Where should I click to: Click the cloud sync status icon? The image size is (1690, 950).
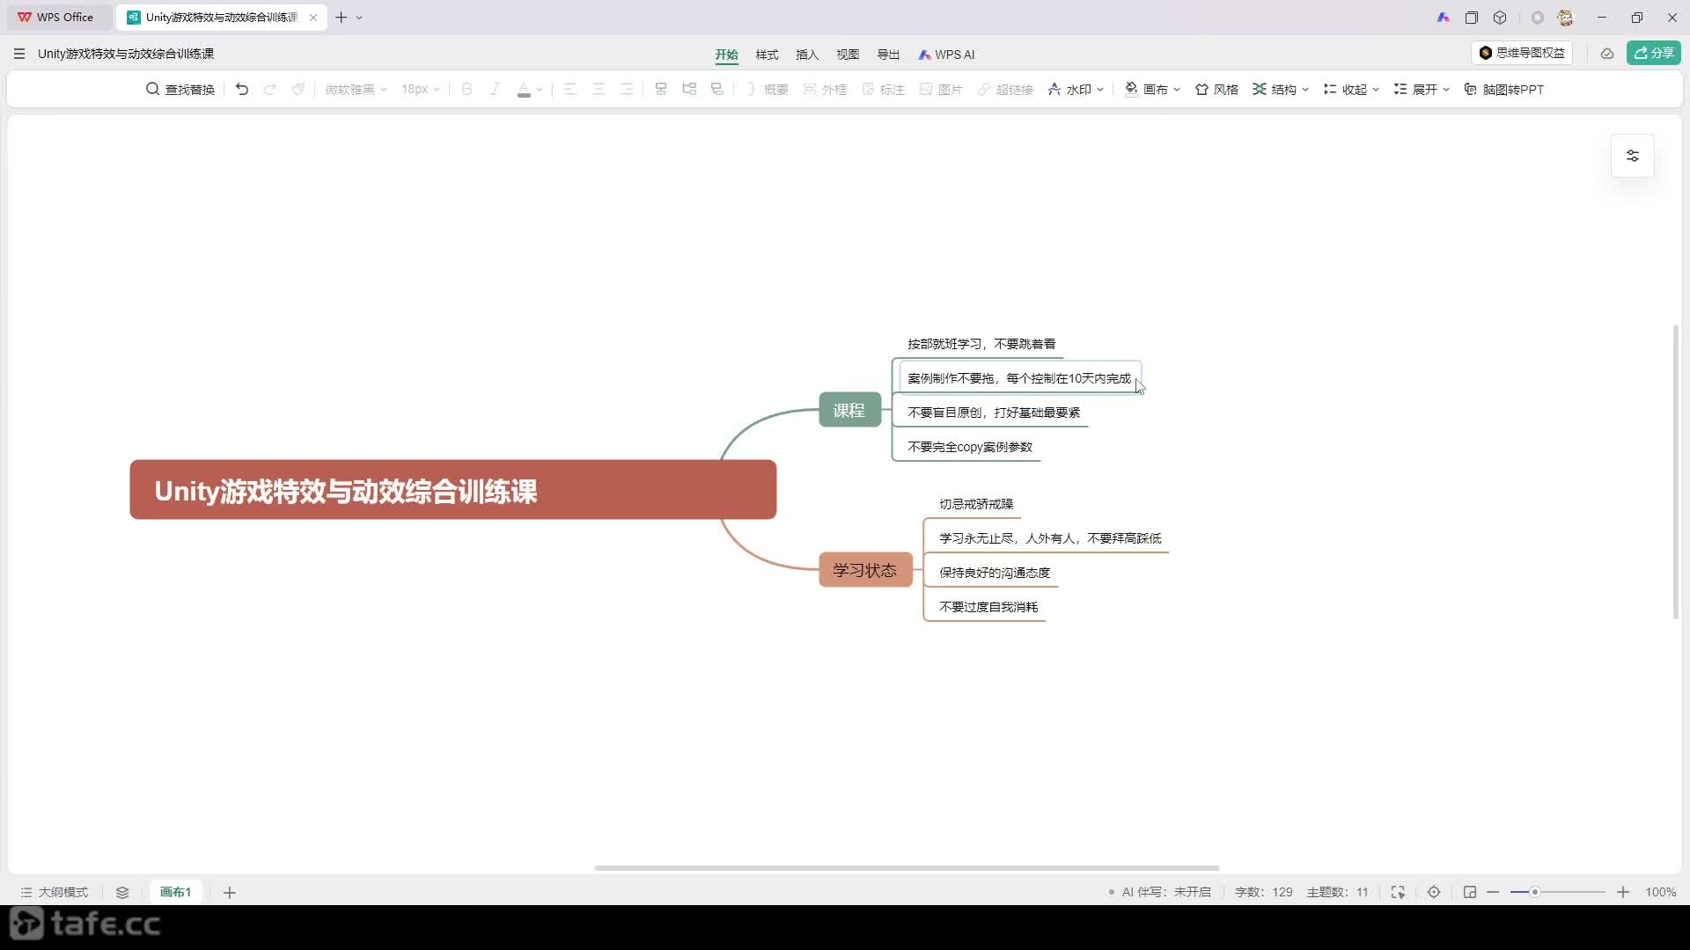pos(1606,54)
